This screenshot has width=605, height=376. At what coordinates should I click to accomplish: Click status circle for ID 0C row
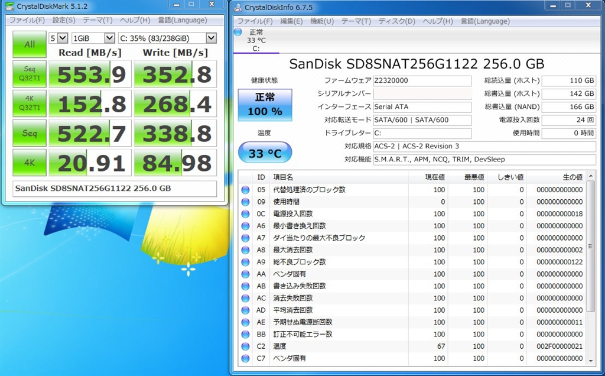tap(245, 213)
